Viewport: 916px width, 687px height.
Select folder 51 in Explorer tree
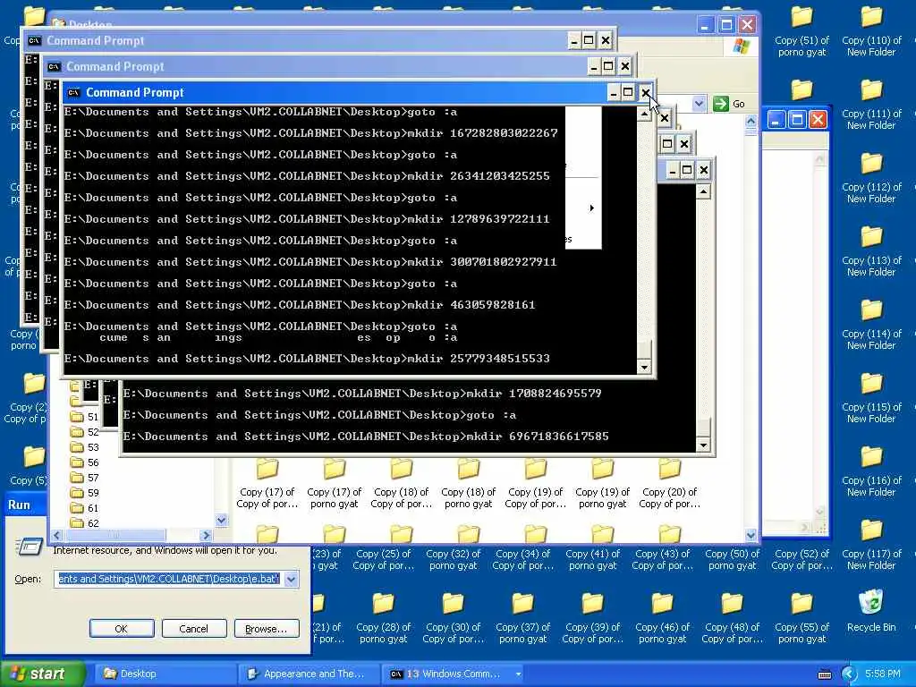tap(85, 417)
